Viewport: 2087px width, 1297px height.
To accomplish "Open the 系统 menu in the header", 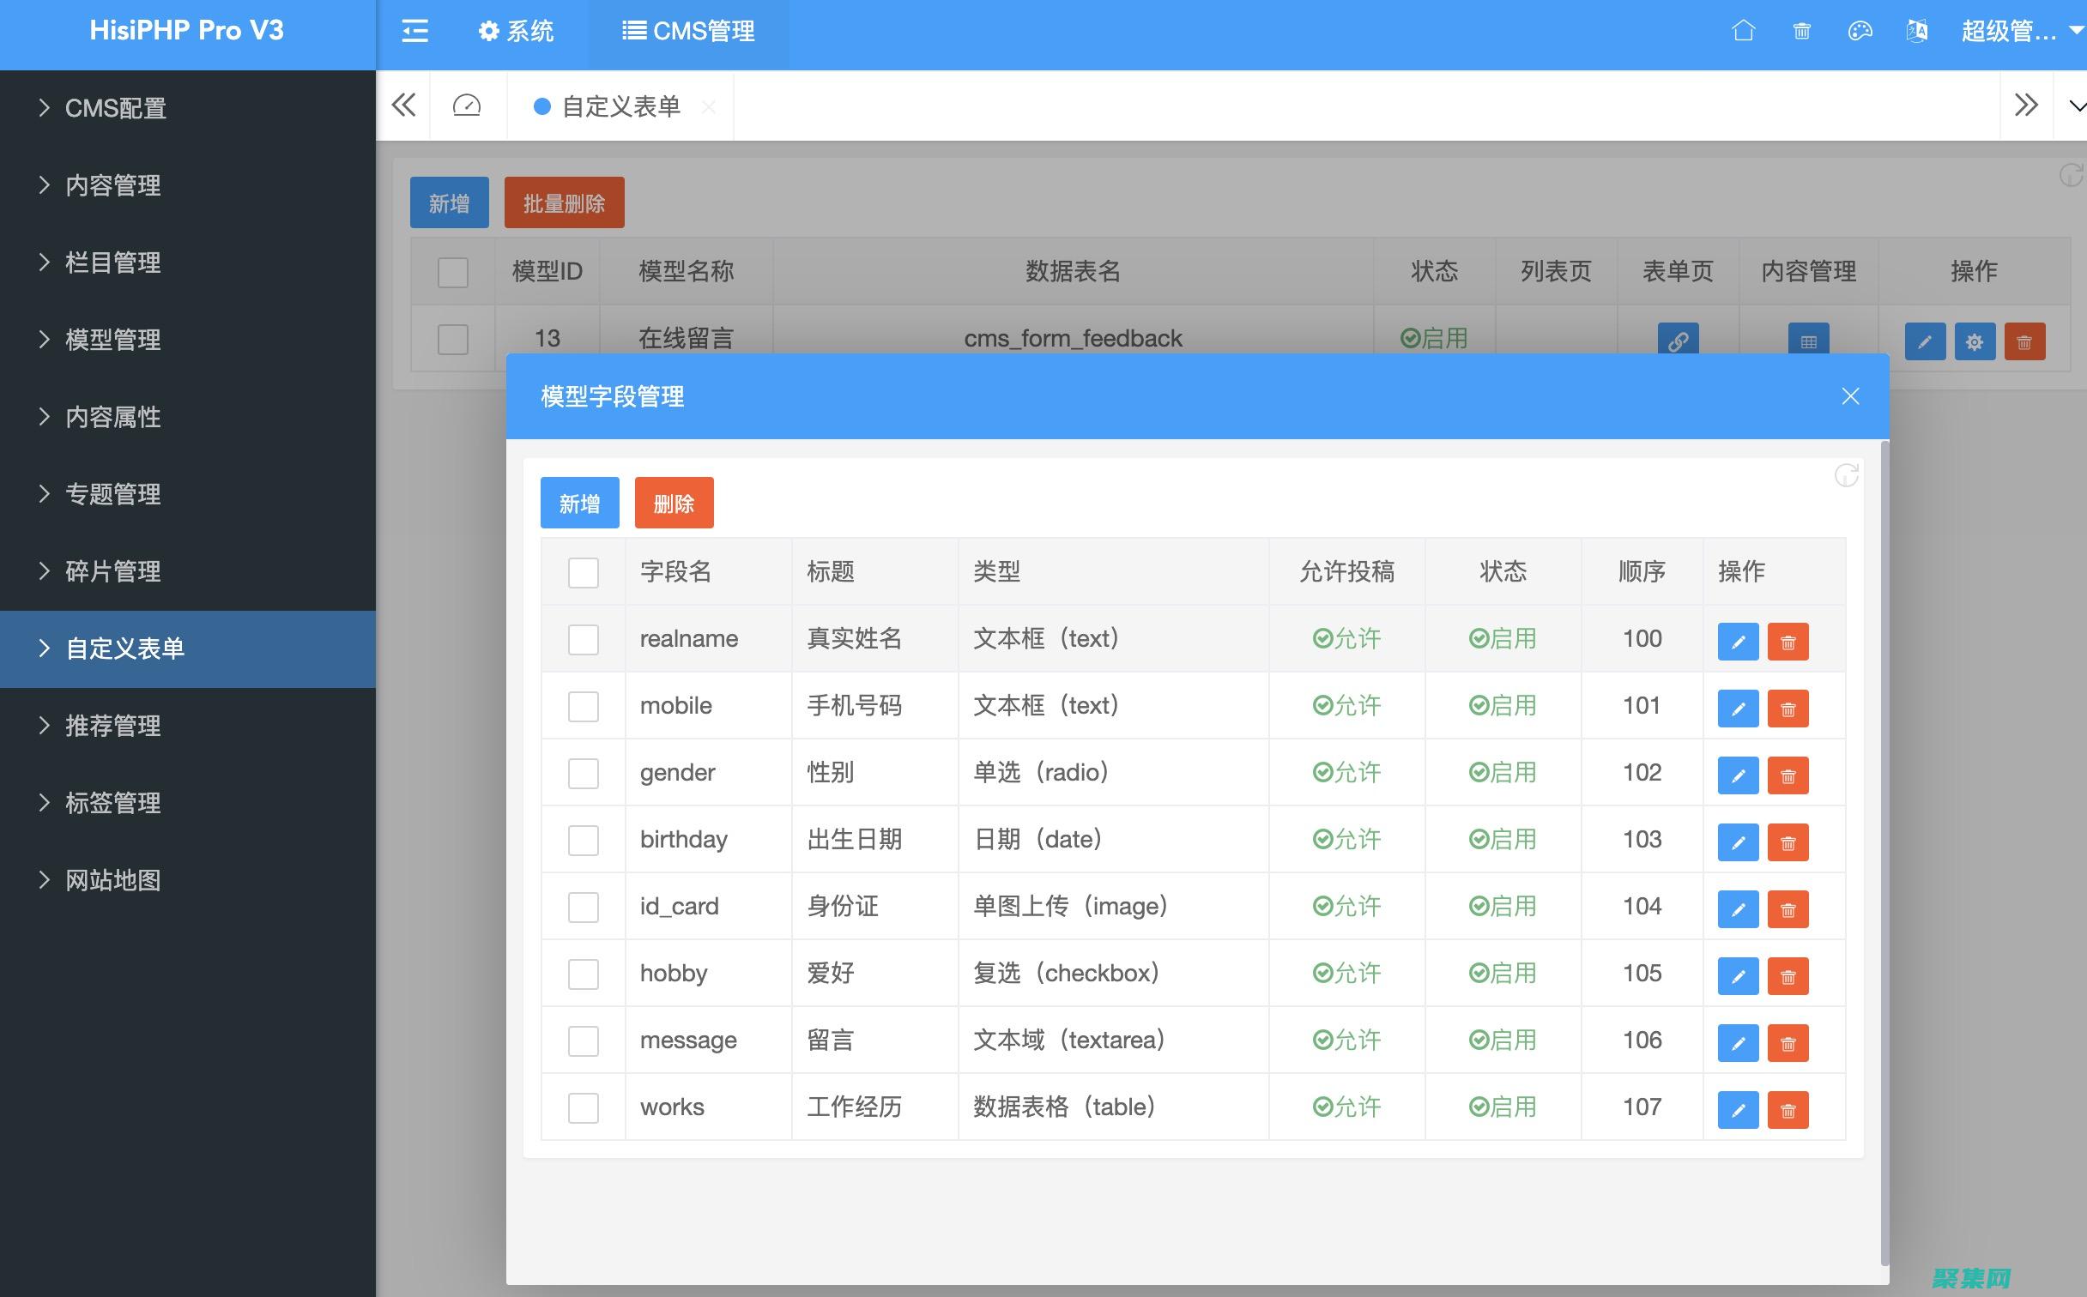I will tap(515, 32).
